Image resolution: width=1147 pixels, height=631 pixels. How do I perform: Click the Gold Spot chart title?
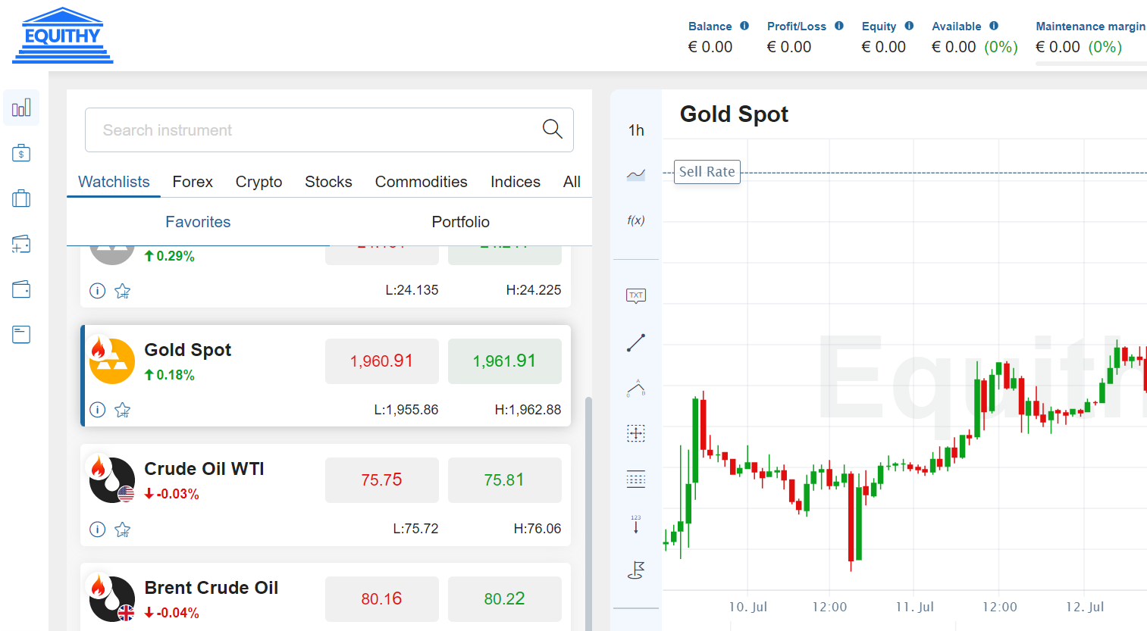[734, 114]
